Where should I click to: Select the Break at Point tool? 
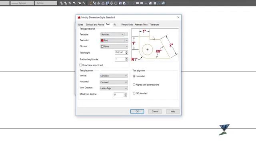(137, 3)
